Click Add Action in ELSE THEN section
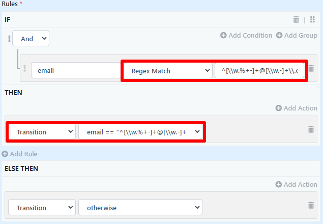 [296, 184]
